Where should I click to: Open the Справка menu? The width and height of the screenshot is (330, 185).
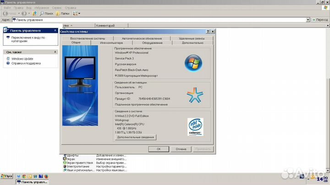[x=70, y=8]
